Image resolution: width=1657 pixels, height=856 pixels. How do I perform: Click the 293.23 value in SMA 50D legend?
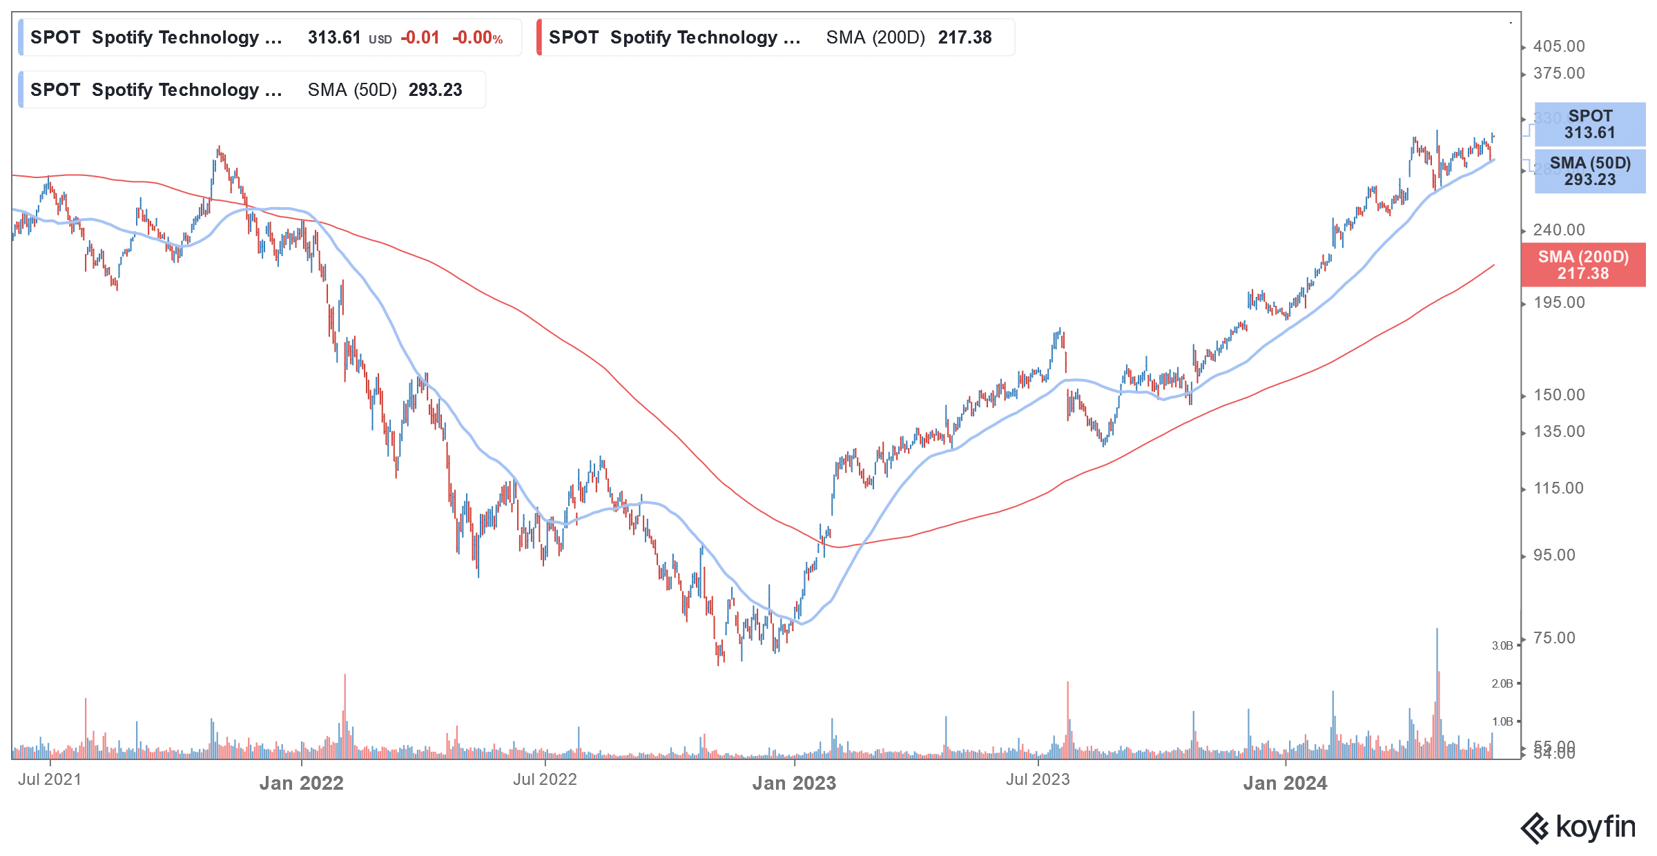(435, 90)
